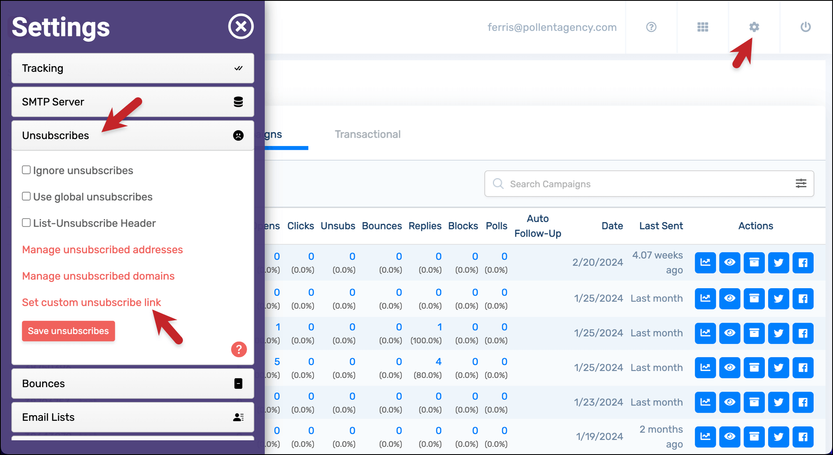
Task: Click the archive icon for 1/23/2024 campaign
Action: [x=754, y=402]
